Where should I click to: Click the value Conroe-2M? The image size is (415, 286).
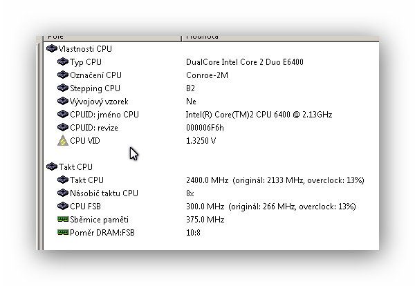tap(207, 75)
